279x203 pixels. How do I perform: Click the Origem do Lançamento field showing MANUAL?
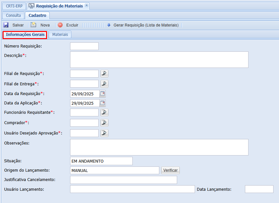[115, 170]
